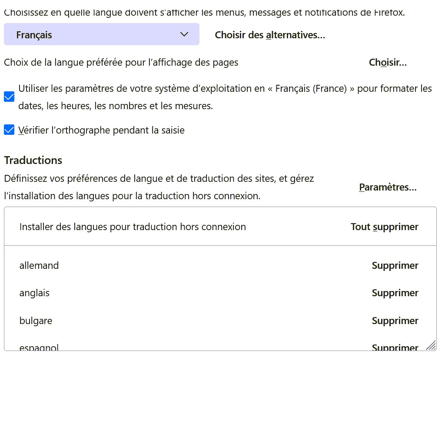
Task: Click the partially visible espagnol entry
Action: coord(39,347)
